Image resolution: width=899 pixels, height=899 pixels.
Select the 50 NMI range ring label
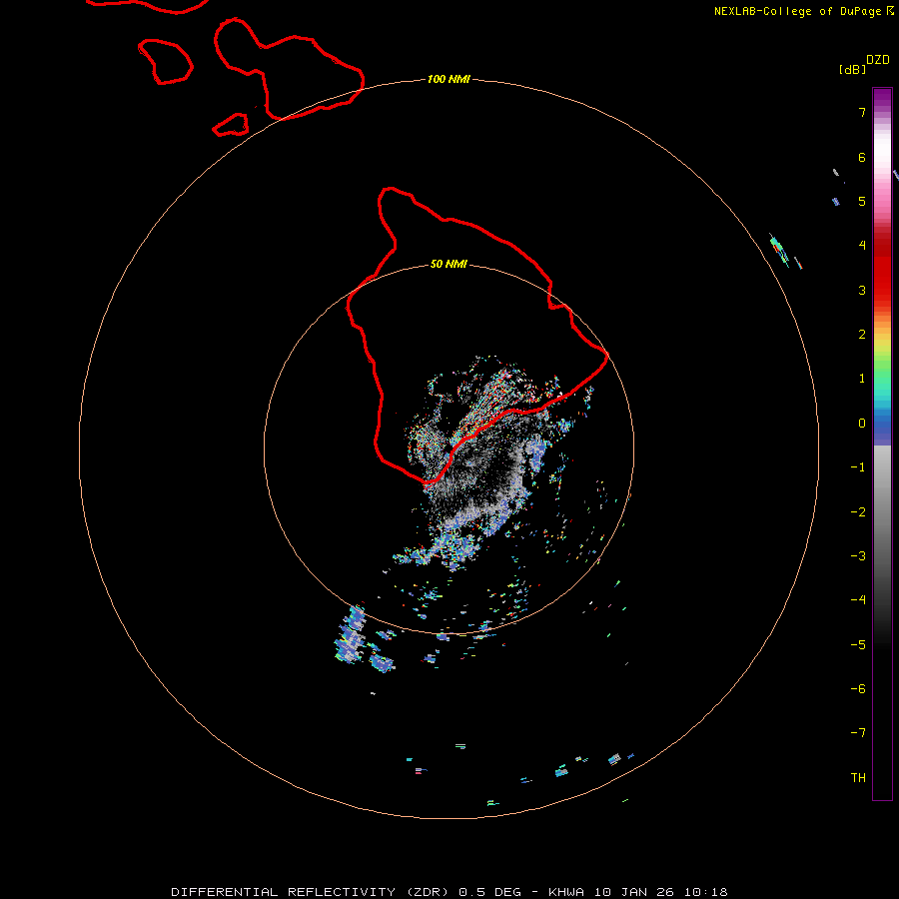(x=449, y=264)
